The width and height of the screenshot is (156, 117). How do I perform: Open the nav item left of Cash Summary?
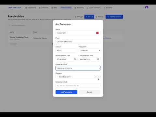pos(79,8)
